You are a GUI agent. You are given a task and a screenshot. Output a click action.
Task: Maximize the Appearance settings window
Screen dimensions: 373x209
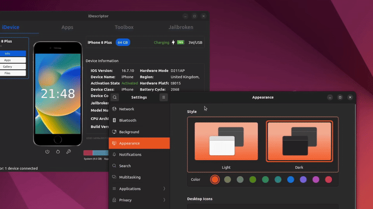(340, 97)
